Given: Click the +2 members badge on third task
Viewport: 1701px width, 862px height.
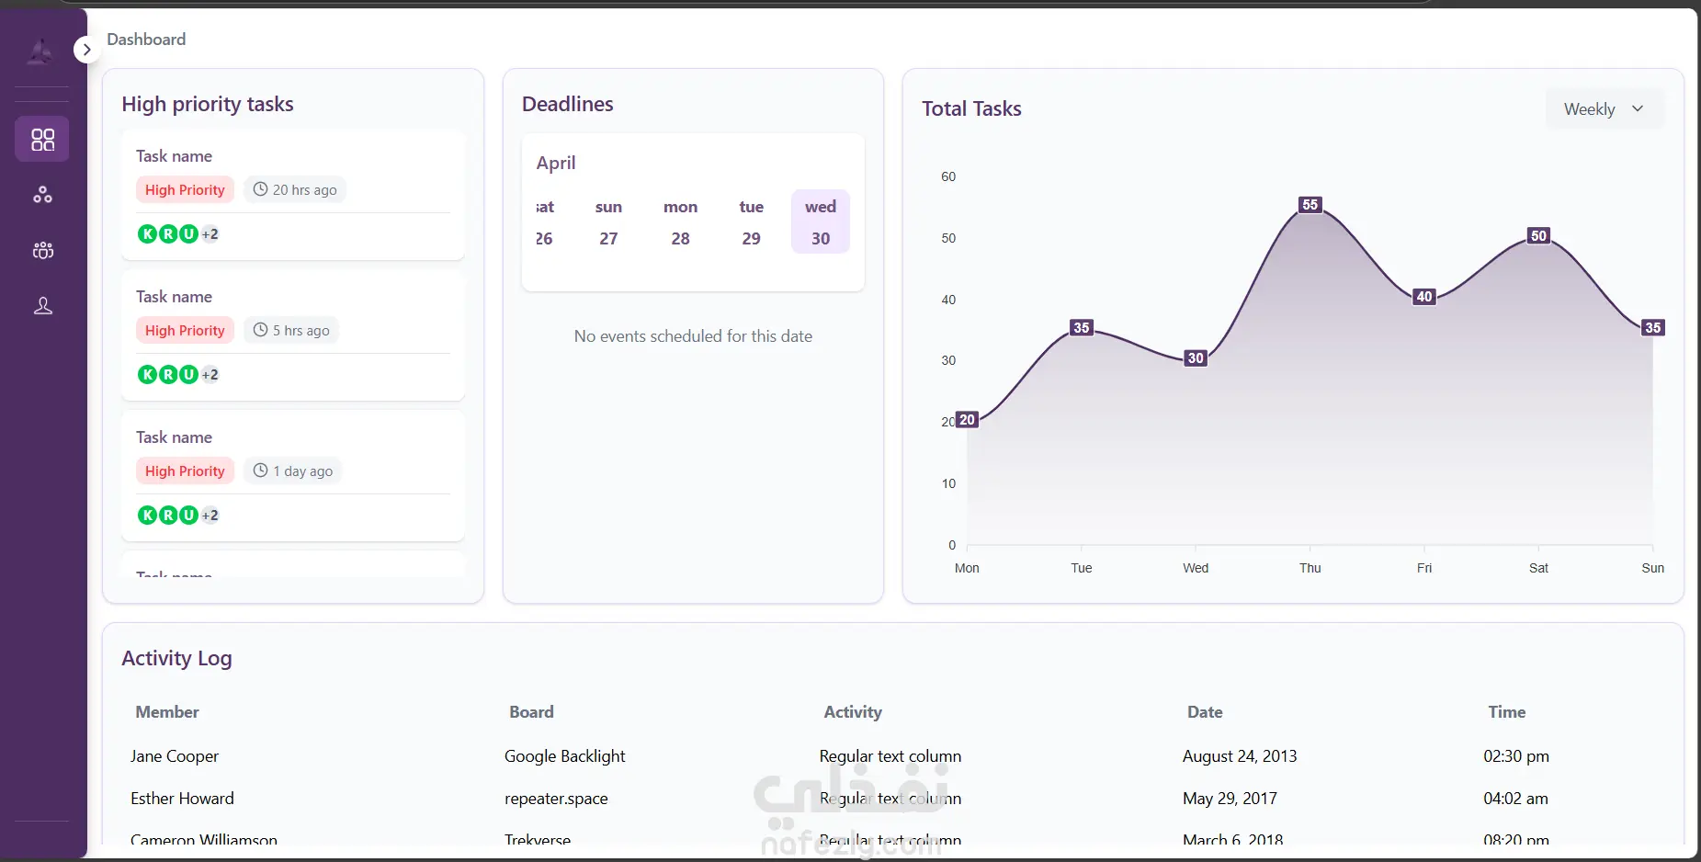Looking at the screenshot, I should click(x=210, y=515).
